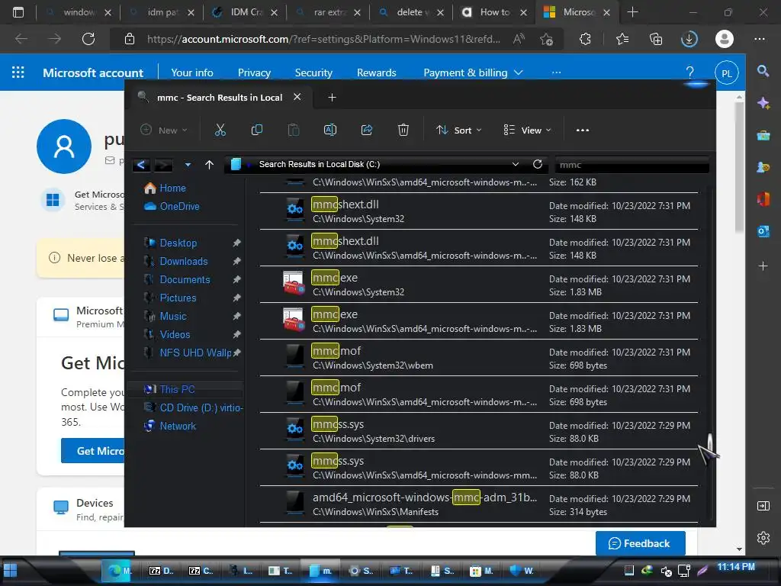This screenshot has width=781, height=586.
Task: Open the See more ellipsis in Explorer toolbar
Action: click(582, 130)
